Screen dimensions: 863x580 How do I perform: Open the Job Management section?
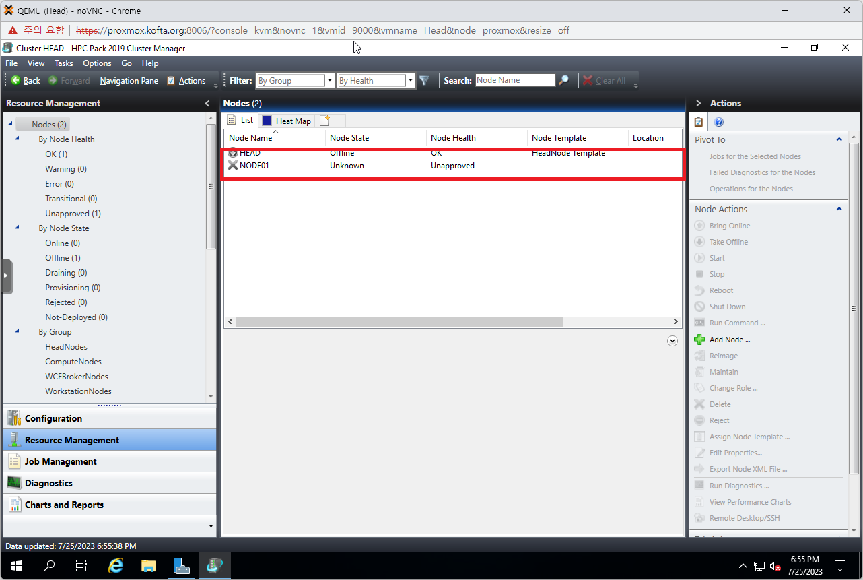coord(61,462)
